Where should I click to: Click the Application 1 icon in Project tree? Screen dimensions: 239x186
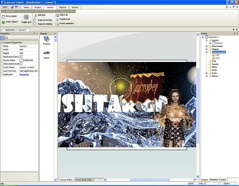[206, 37]
